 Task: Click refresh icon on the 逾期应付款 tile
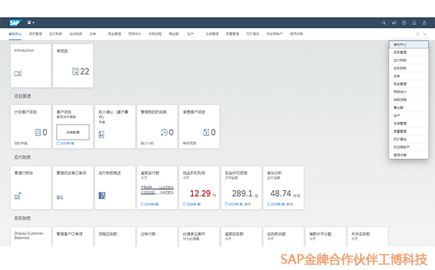[142, 204]
